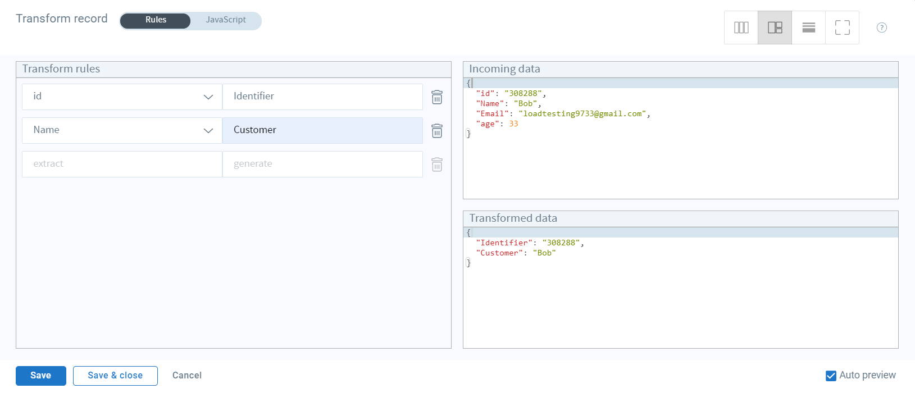915x402 pixels.
Task: Click trash icon of empty extract rule
Action: [x=437, y=165]
